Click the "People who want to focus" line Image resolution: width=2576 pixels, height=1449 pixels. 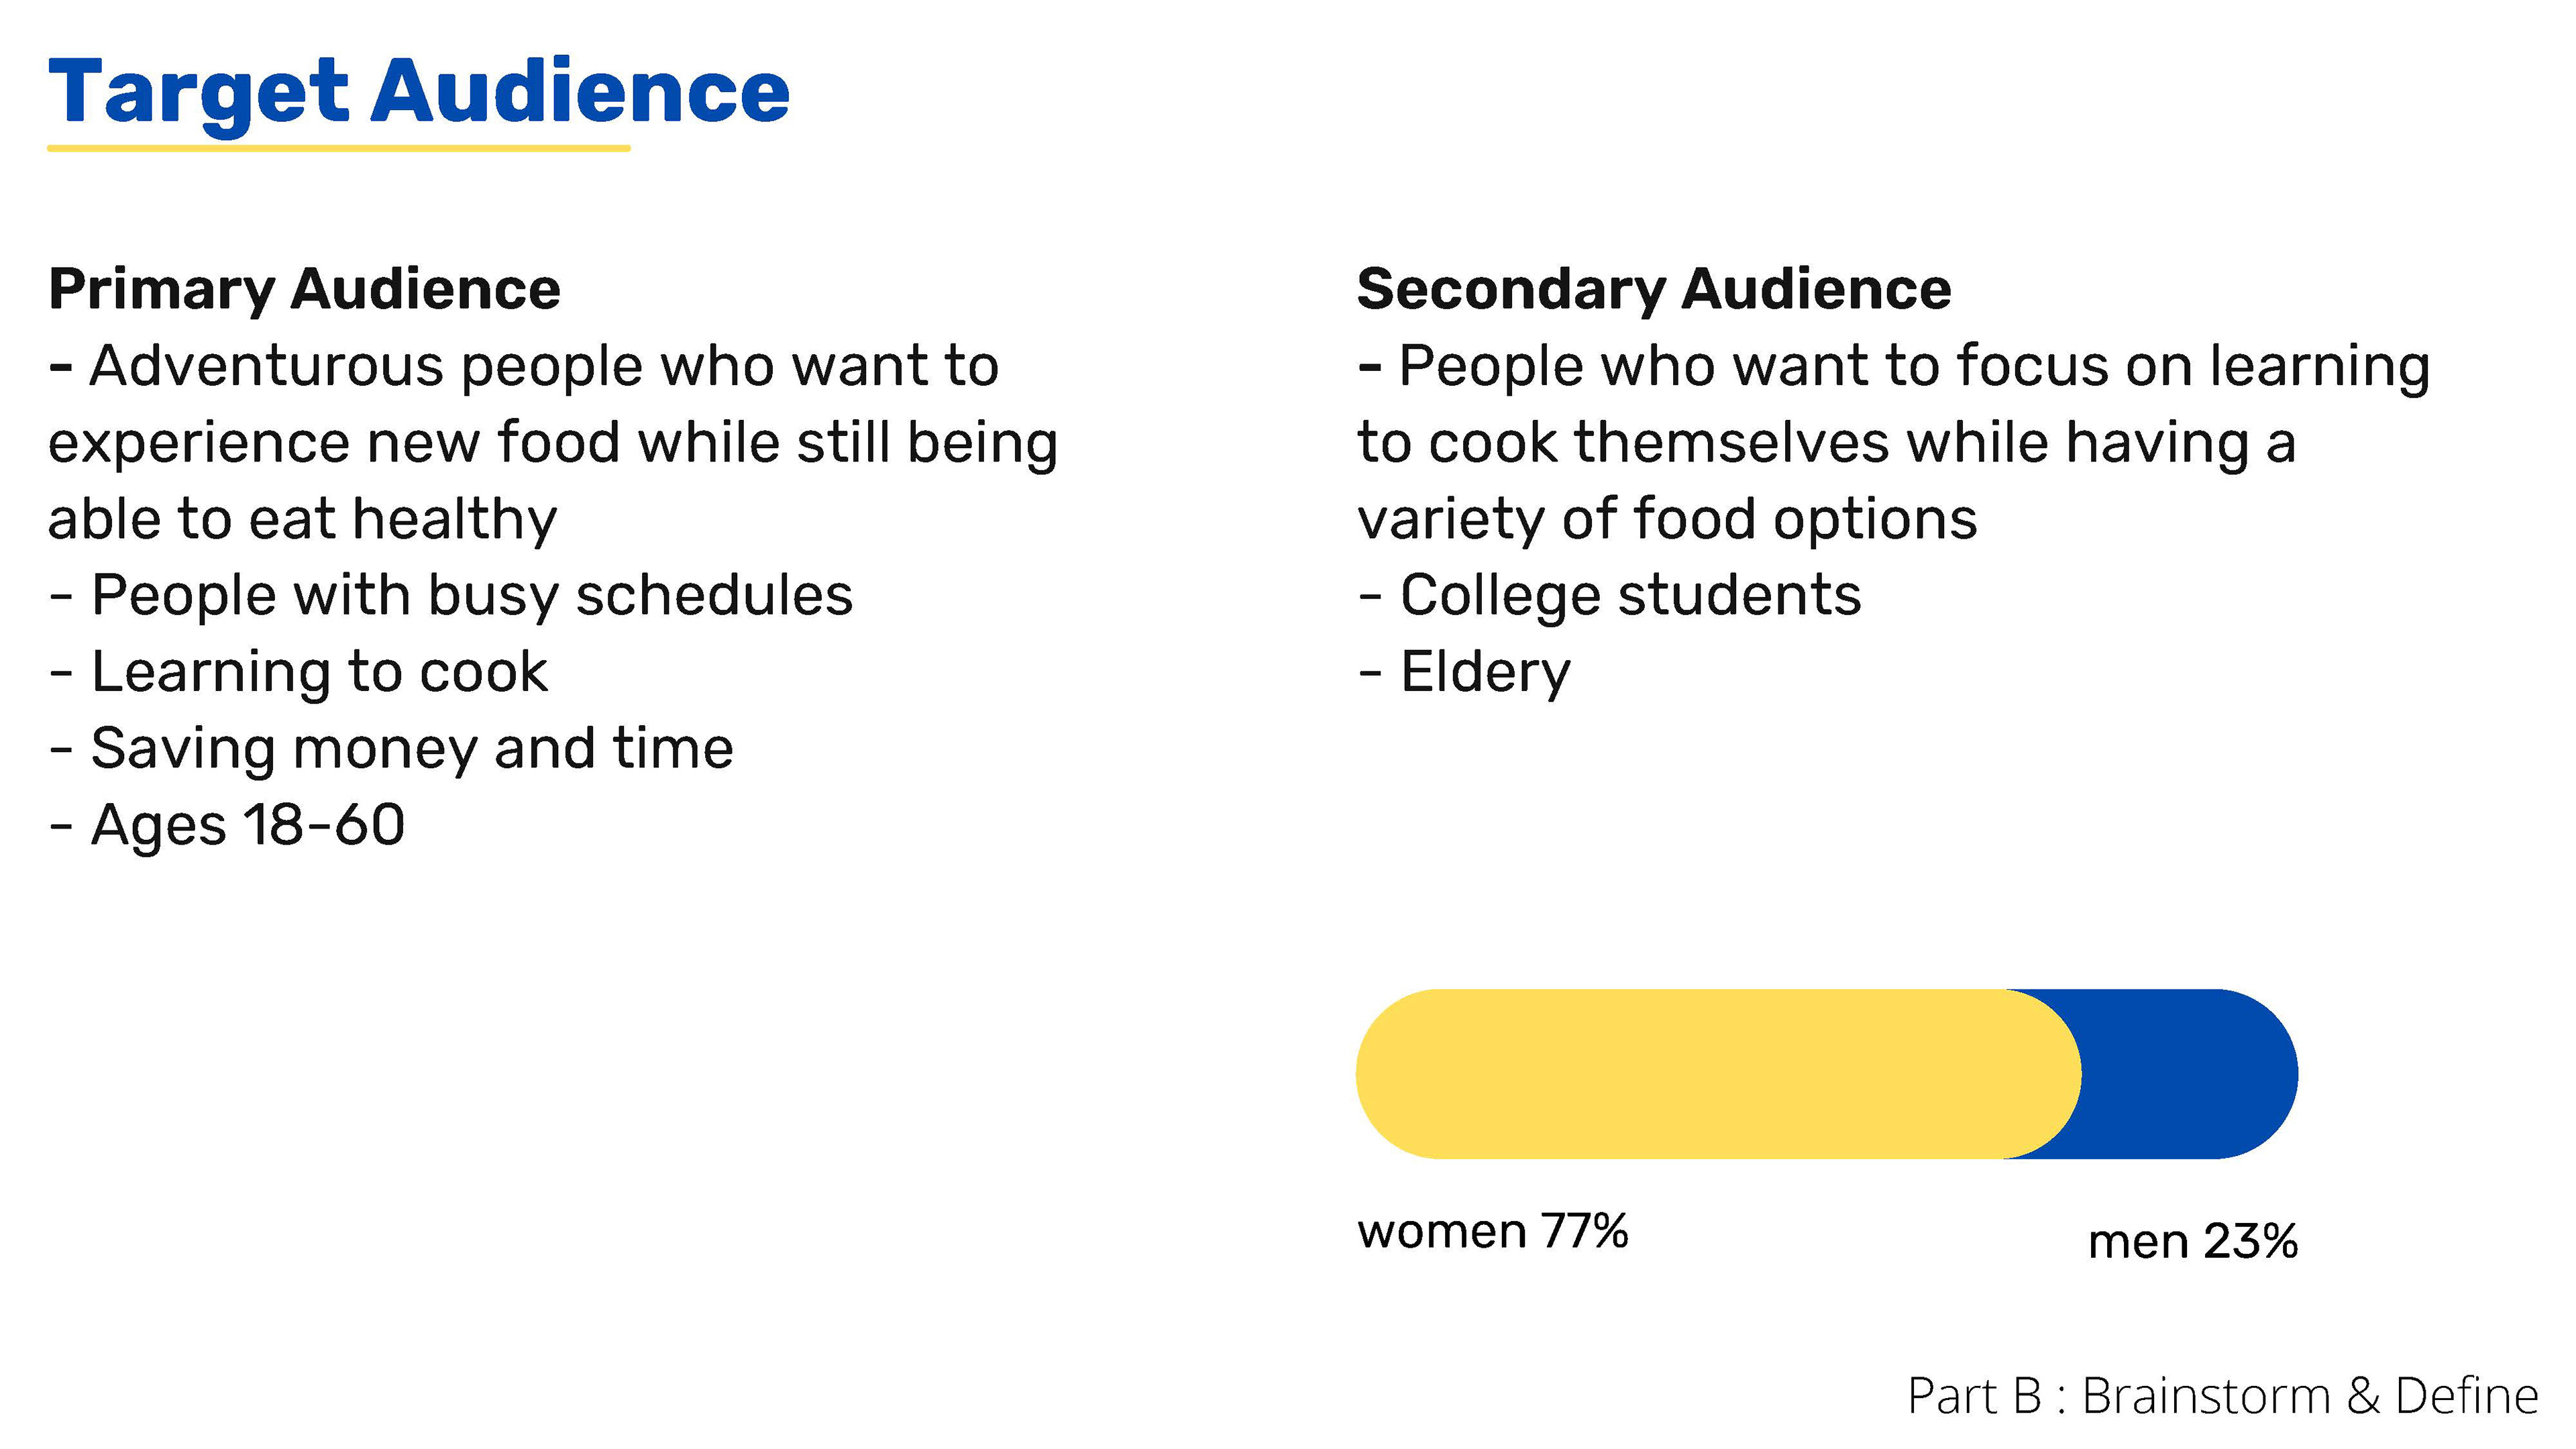coord(1892,366)
